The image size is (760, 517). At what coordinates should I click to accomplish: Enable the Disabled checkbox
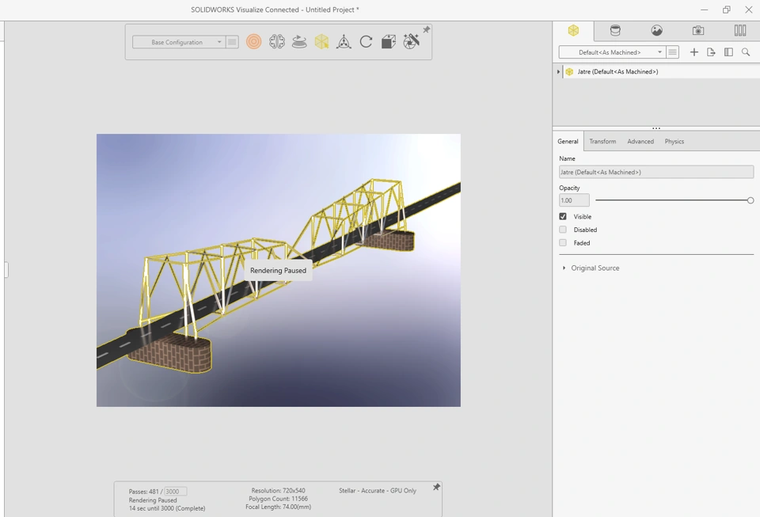pos(563,230)
